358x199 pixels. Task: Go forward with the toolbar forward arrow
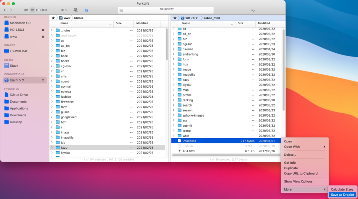click(11, 10)
